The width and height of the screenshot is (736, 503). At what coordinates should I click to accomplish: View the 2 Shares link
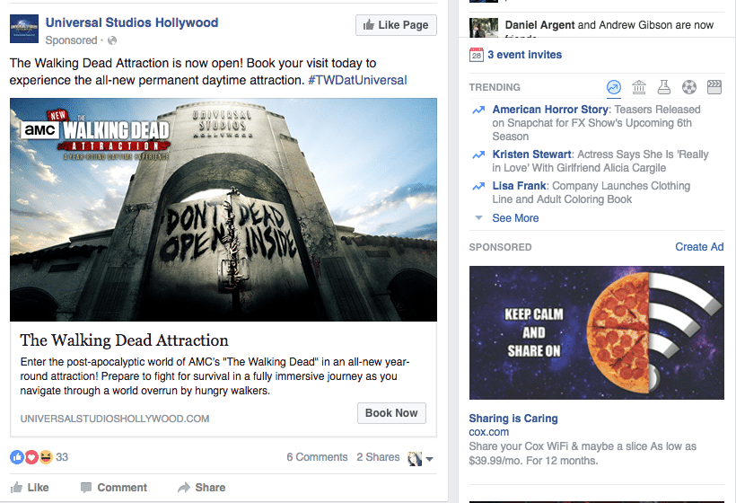[x=378, y=457]
